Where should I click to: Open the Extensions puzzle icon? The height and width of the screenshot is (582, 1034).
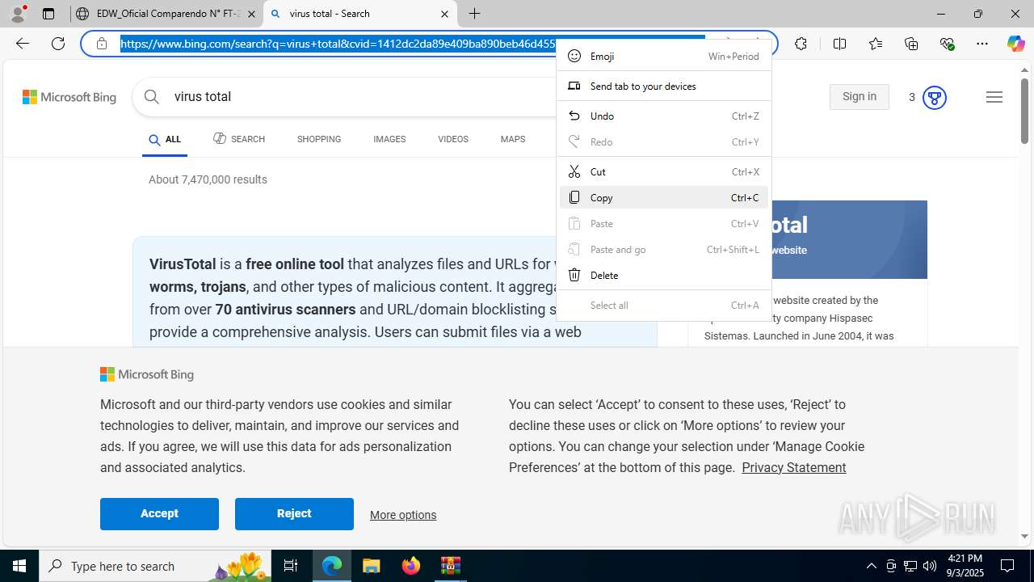click(801, 44)
